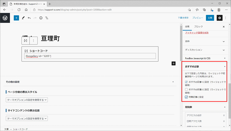The image size is (231, 131).
Task: Open the block inserter plus button
Action: [16, 18]
